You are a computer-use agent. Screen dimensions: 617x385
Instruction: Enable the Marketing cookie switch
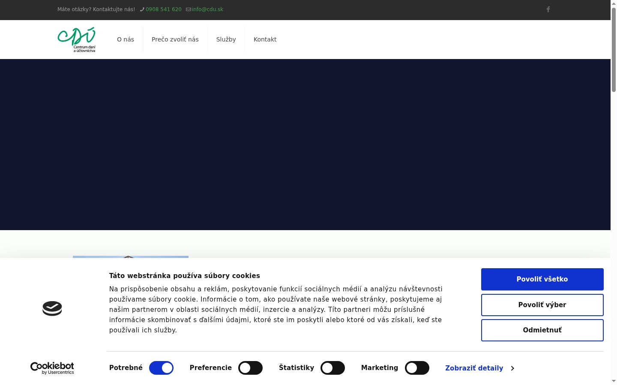[417, 368]
